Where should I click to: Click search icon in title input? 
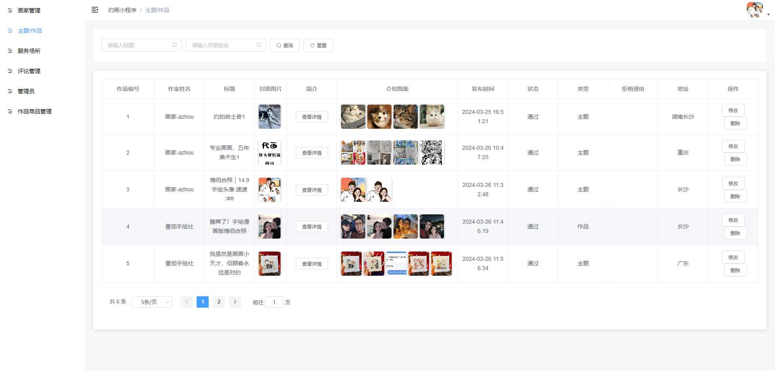174,45
